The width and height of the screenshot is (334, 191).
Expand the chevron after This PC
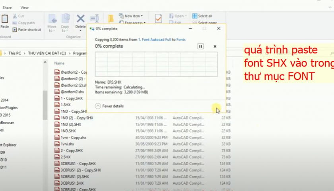click(x=25, y=53)
